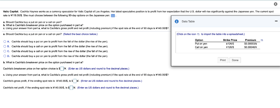280x108 pixels.
Task: Select option D put on yen rise of dollar
Action: click(5, 56)
